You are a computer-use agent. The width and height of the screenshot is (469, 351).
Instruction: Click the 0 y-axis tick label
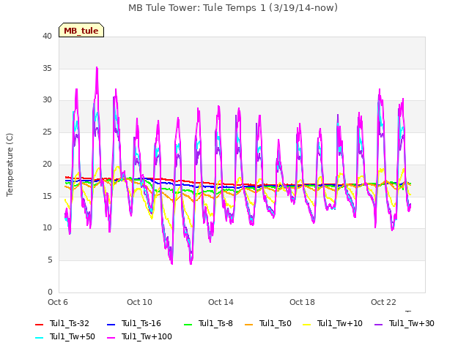pyautogui.click(x=50, y=292)
